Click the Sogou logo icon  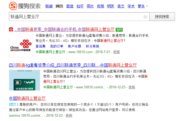[x=13, y=6]
